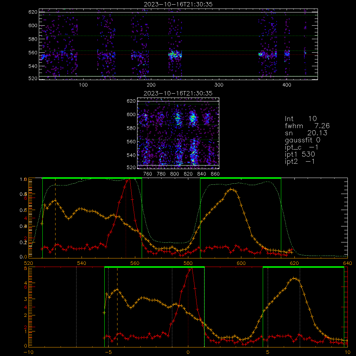Screen dimensions: 356x356
Task: Click the green bar above bottom plot's right window
Action: pos(303,267)
